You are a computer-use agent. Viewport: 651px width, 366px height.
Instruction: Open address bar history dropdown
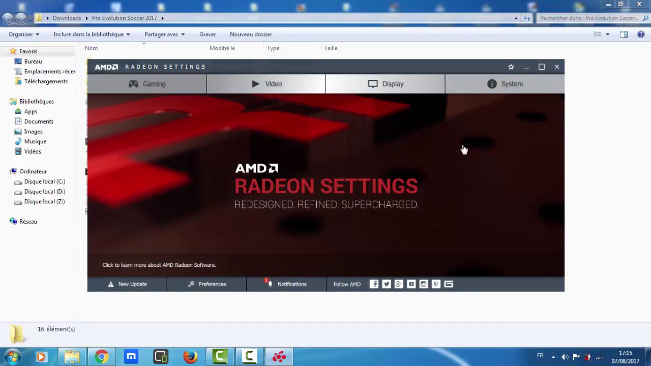click(516, 18)
